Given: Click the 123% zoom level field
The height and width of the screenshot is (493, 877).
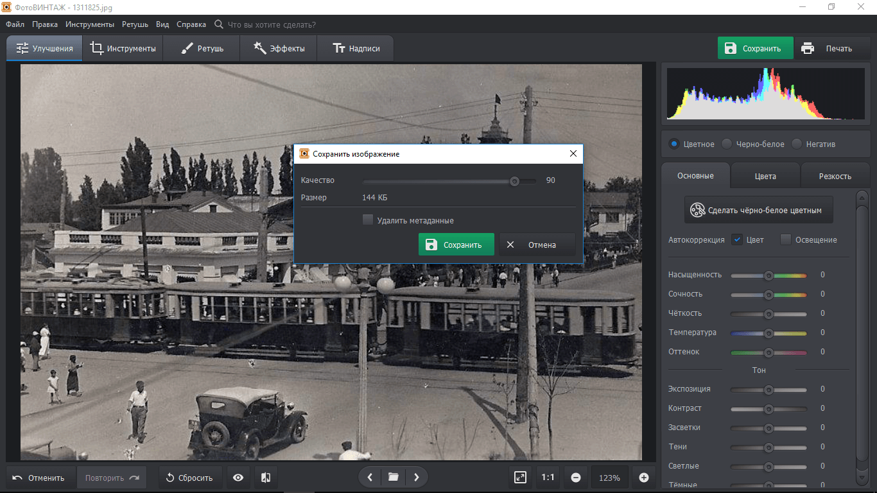Looking at the screenshot, I should 609,478.
